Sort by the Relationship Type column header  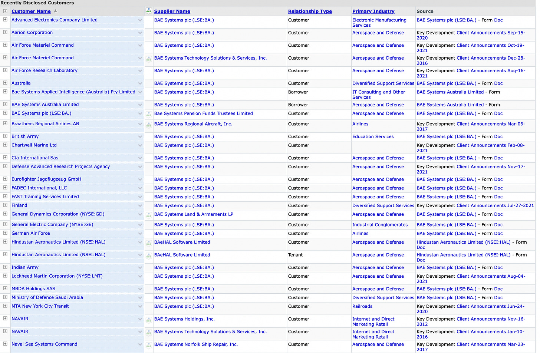pos(310,11)
